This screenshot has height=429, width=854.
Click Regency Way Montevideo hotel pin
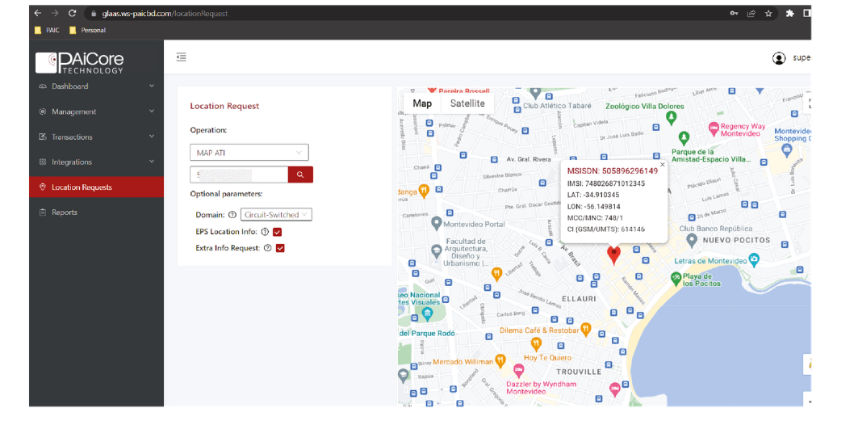coord(714,129)
